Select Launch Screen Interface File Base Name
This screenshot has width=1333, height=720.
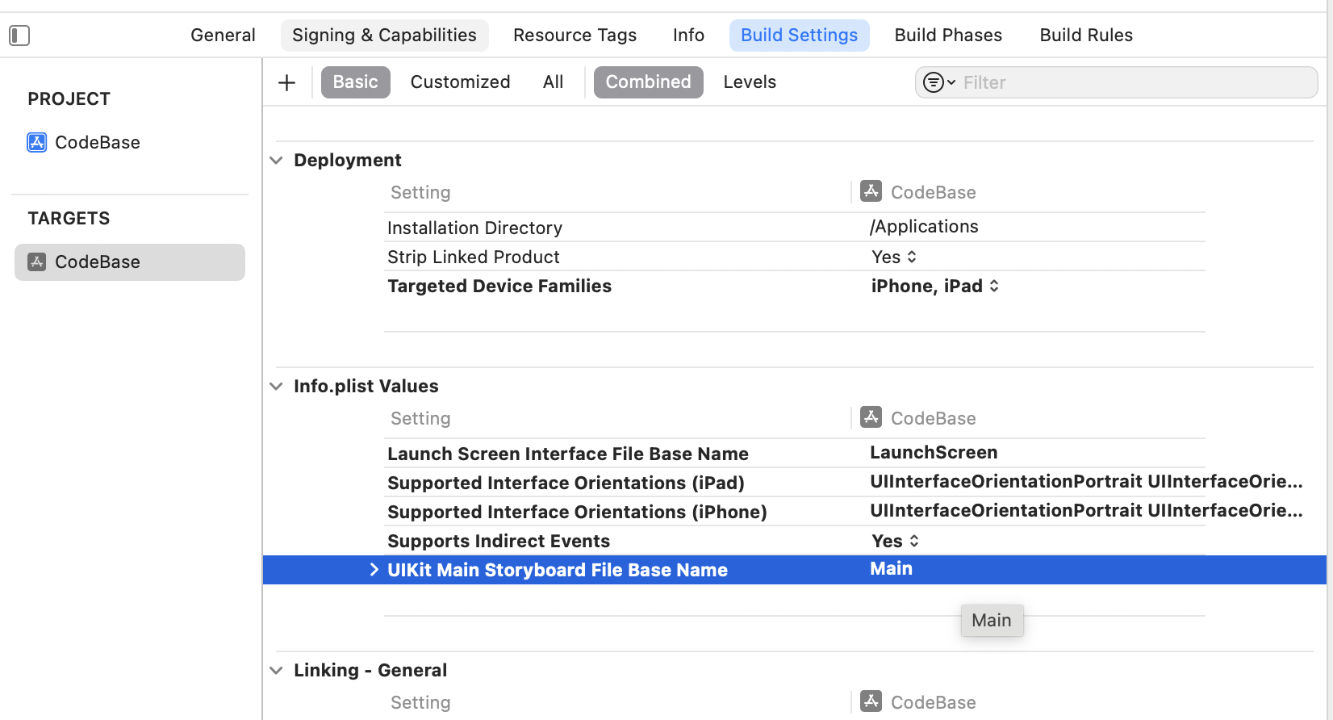coord(568,454)
